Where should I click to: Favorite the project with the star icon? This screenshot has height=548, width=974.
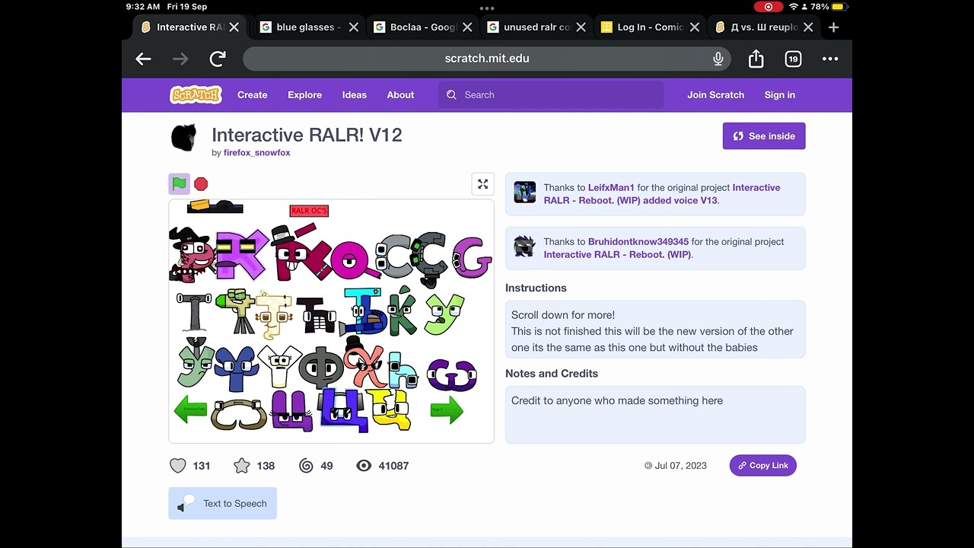pyautogui.click(x=241, y=465)
